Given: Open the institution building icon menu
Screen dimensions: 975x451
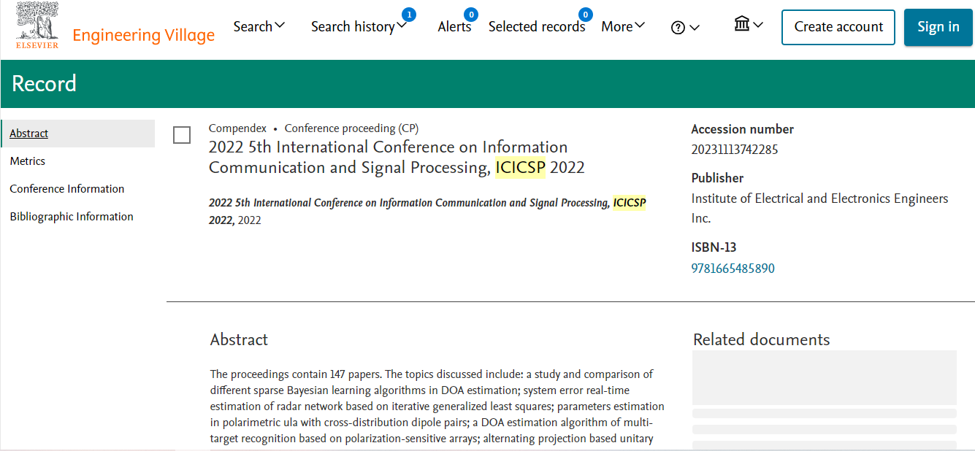Looking at the screenshot, I should coord(749,25).
